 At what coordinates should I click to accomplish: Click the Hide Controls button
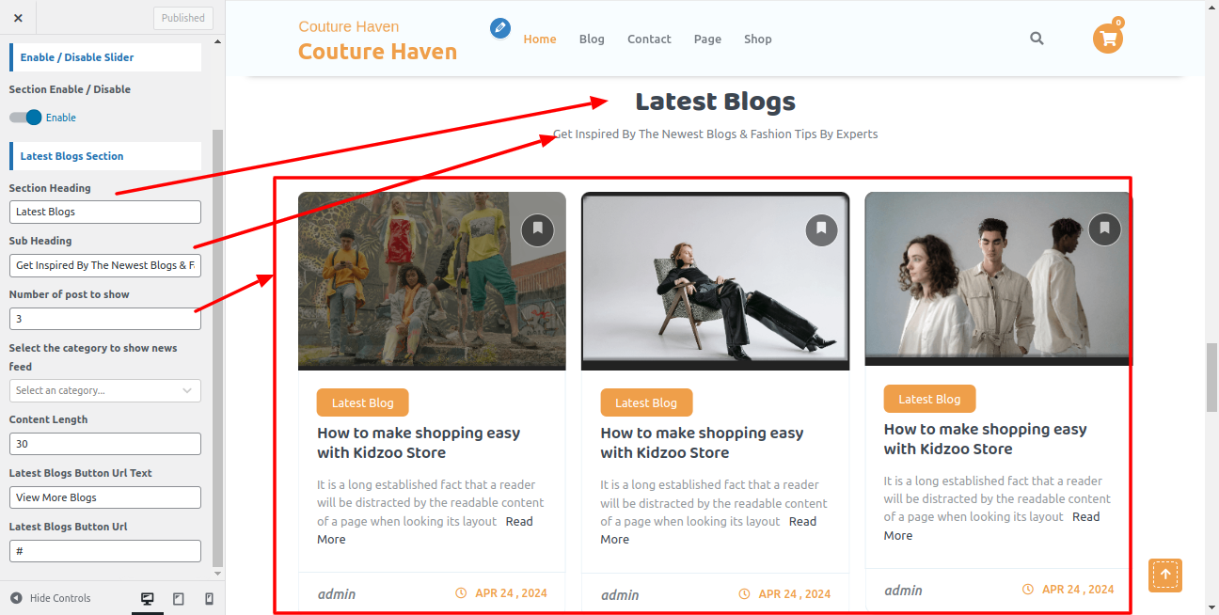pyautogui.click(x=51, y=598)
